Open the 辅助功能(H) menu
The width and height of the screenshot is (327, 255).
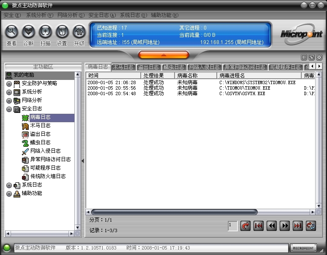click(x=165, y=15)
